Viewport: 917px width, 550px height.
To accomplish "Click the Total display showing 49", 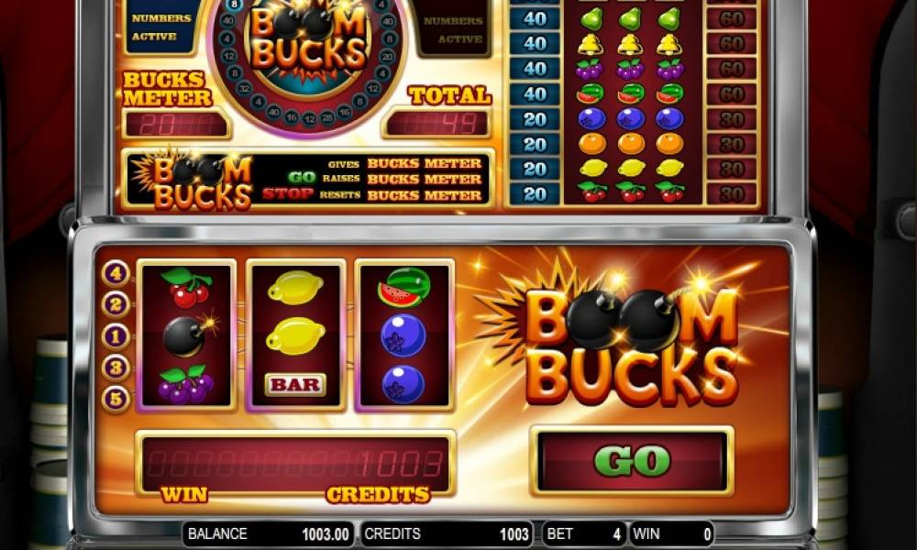I will point(436,124).
